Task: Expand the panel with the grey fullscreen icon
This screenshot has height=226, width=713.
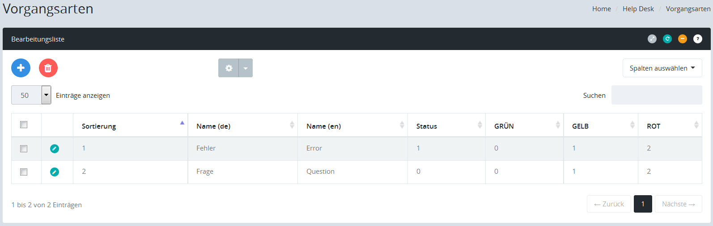Action: click(x=652, y=39)
